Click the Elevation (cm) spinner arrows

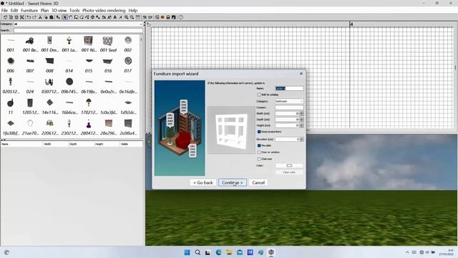[x=301, y=139]
